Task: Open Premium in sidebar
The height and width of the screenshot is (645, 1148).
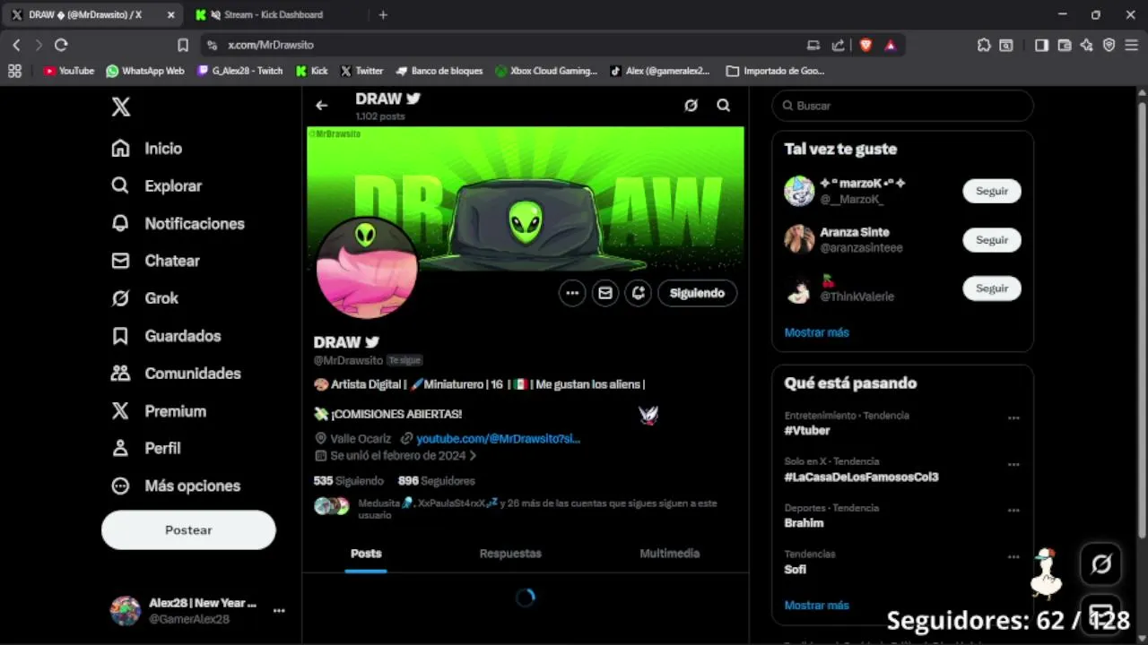Action: 158,411
